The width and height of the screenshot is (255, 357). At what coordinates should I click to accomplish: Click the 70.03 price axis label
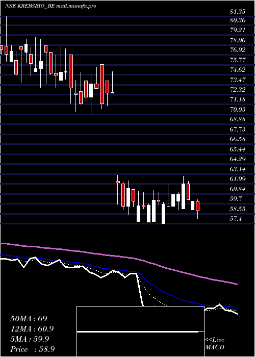[x=238, y=110]
